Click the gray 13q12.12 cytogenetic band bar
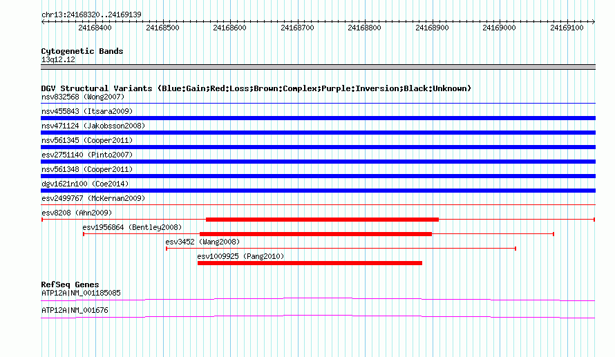The height and width of the screenshot is (357, 615). pos(318,67)
